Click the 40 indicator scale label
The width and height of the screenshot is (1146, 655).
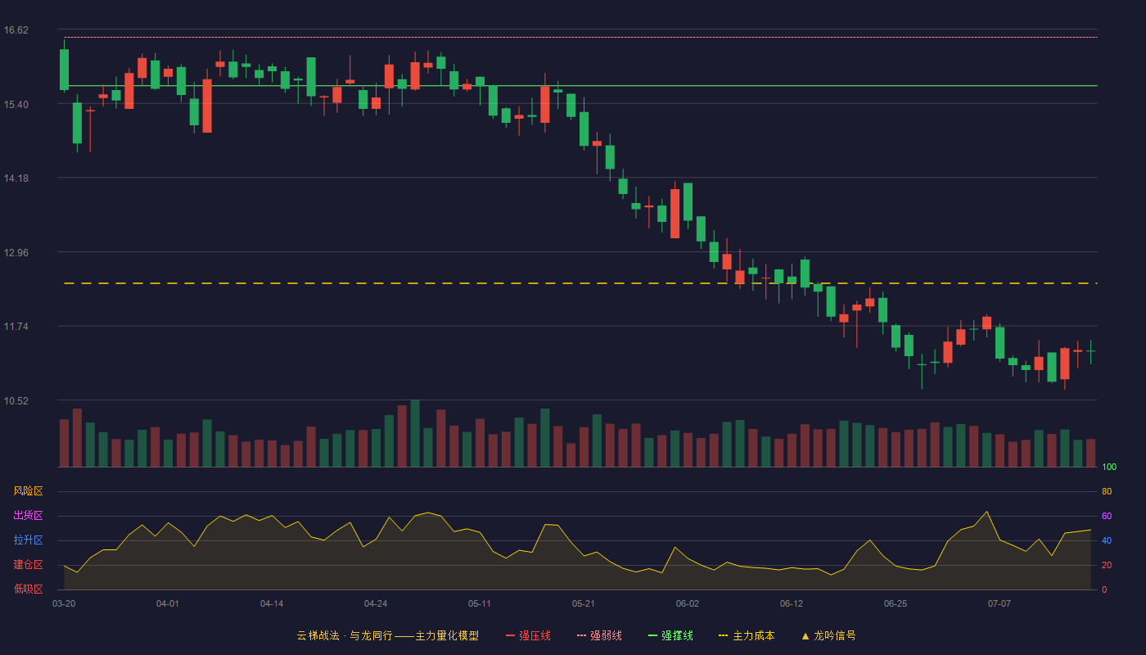point(1107,540)
